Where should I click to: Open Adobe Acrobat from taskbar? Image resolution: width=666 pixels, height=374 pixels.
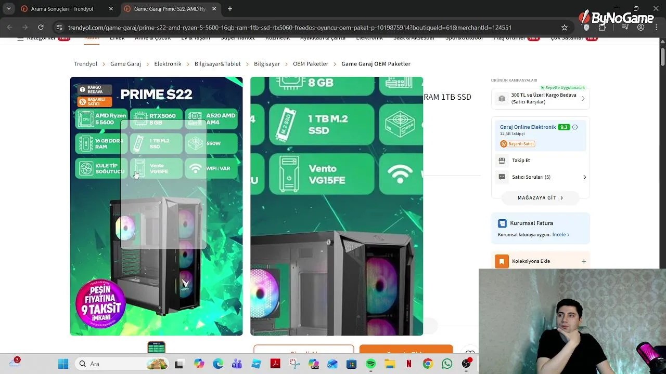(x=275, y=364)
